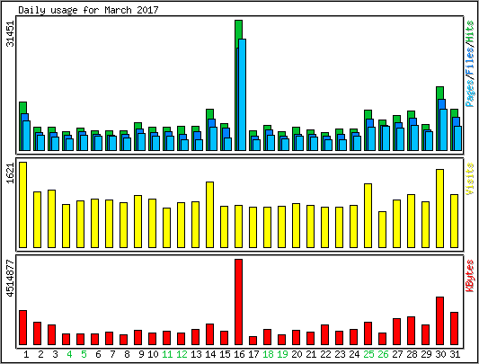Click the day 31 axis label
This screenshot has width=479, height=364.
[x=455, y=354]
